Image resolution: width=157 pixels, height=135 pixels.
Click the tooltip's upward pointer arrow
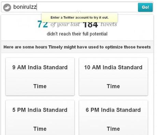click(x=78, y=12)
